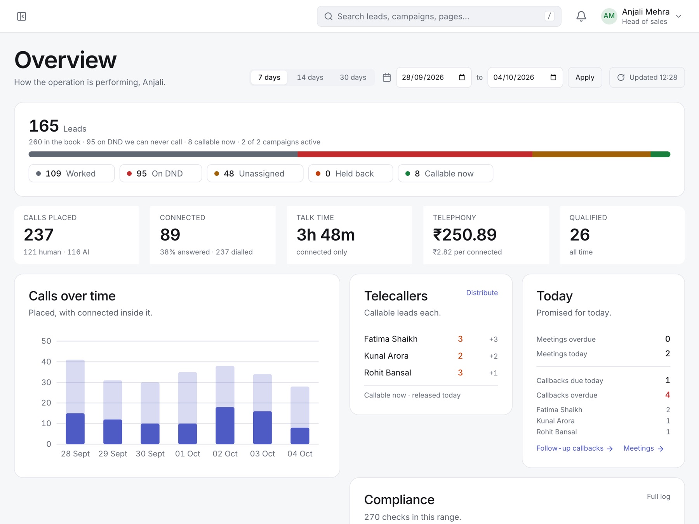Click the red On DND bar segment
Image resolution: width=699 pixels, height=524 pixels.
415,154
